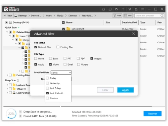Viewport: 168px width, 126px height.
Task: Uncheck the Images file type
Action: point(92,58)
